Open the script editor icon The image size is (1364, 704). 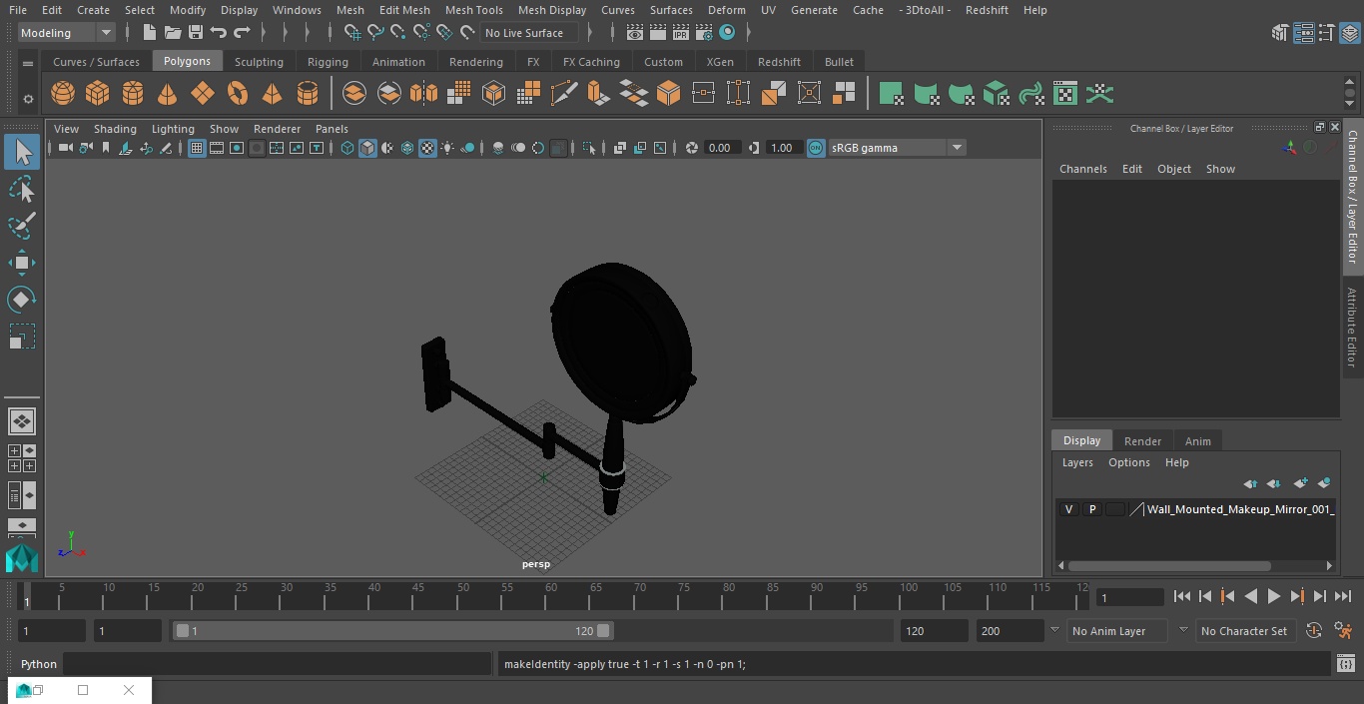pos(1345,664)
